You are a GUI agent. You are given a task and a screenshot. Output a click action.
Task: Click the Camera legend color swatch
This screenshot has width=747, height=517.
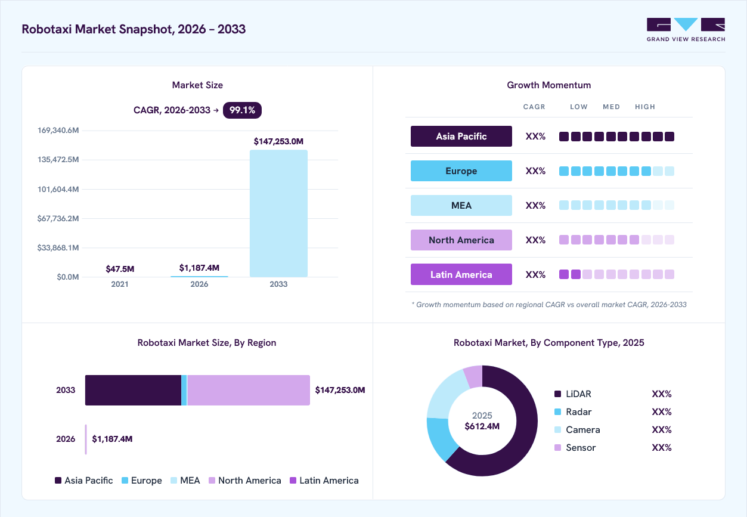[x=558, y=430]
